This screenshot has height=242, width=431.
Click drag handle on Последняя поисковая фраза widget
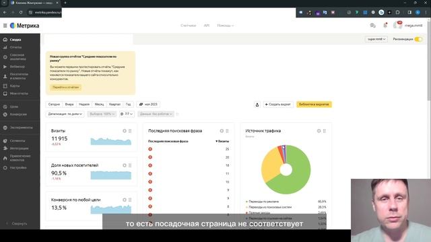click(228, 131)
